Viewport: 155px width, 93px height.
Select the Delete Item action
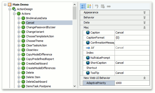33,77
